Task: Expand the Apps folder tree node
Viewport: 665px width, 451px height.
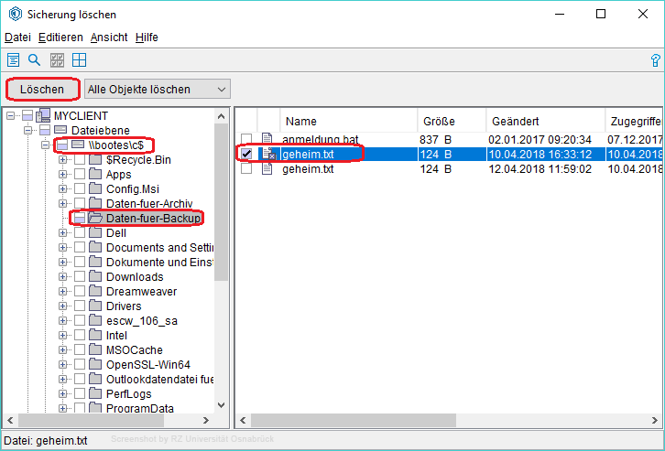Action: click(63, 175)
